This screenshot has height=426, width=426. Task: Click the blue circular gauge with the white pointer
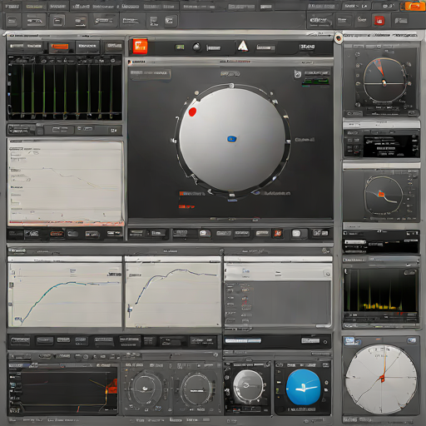pyautogui.click(x=304, y=387)
